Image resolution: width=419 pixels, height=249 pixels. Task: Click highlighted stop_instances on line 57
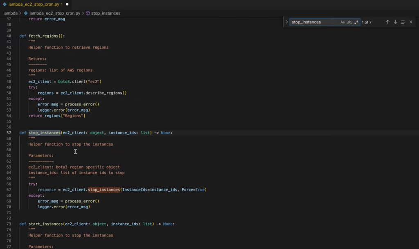(45, 132)
